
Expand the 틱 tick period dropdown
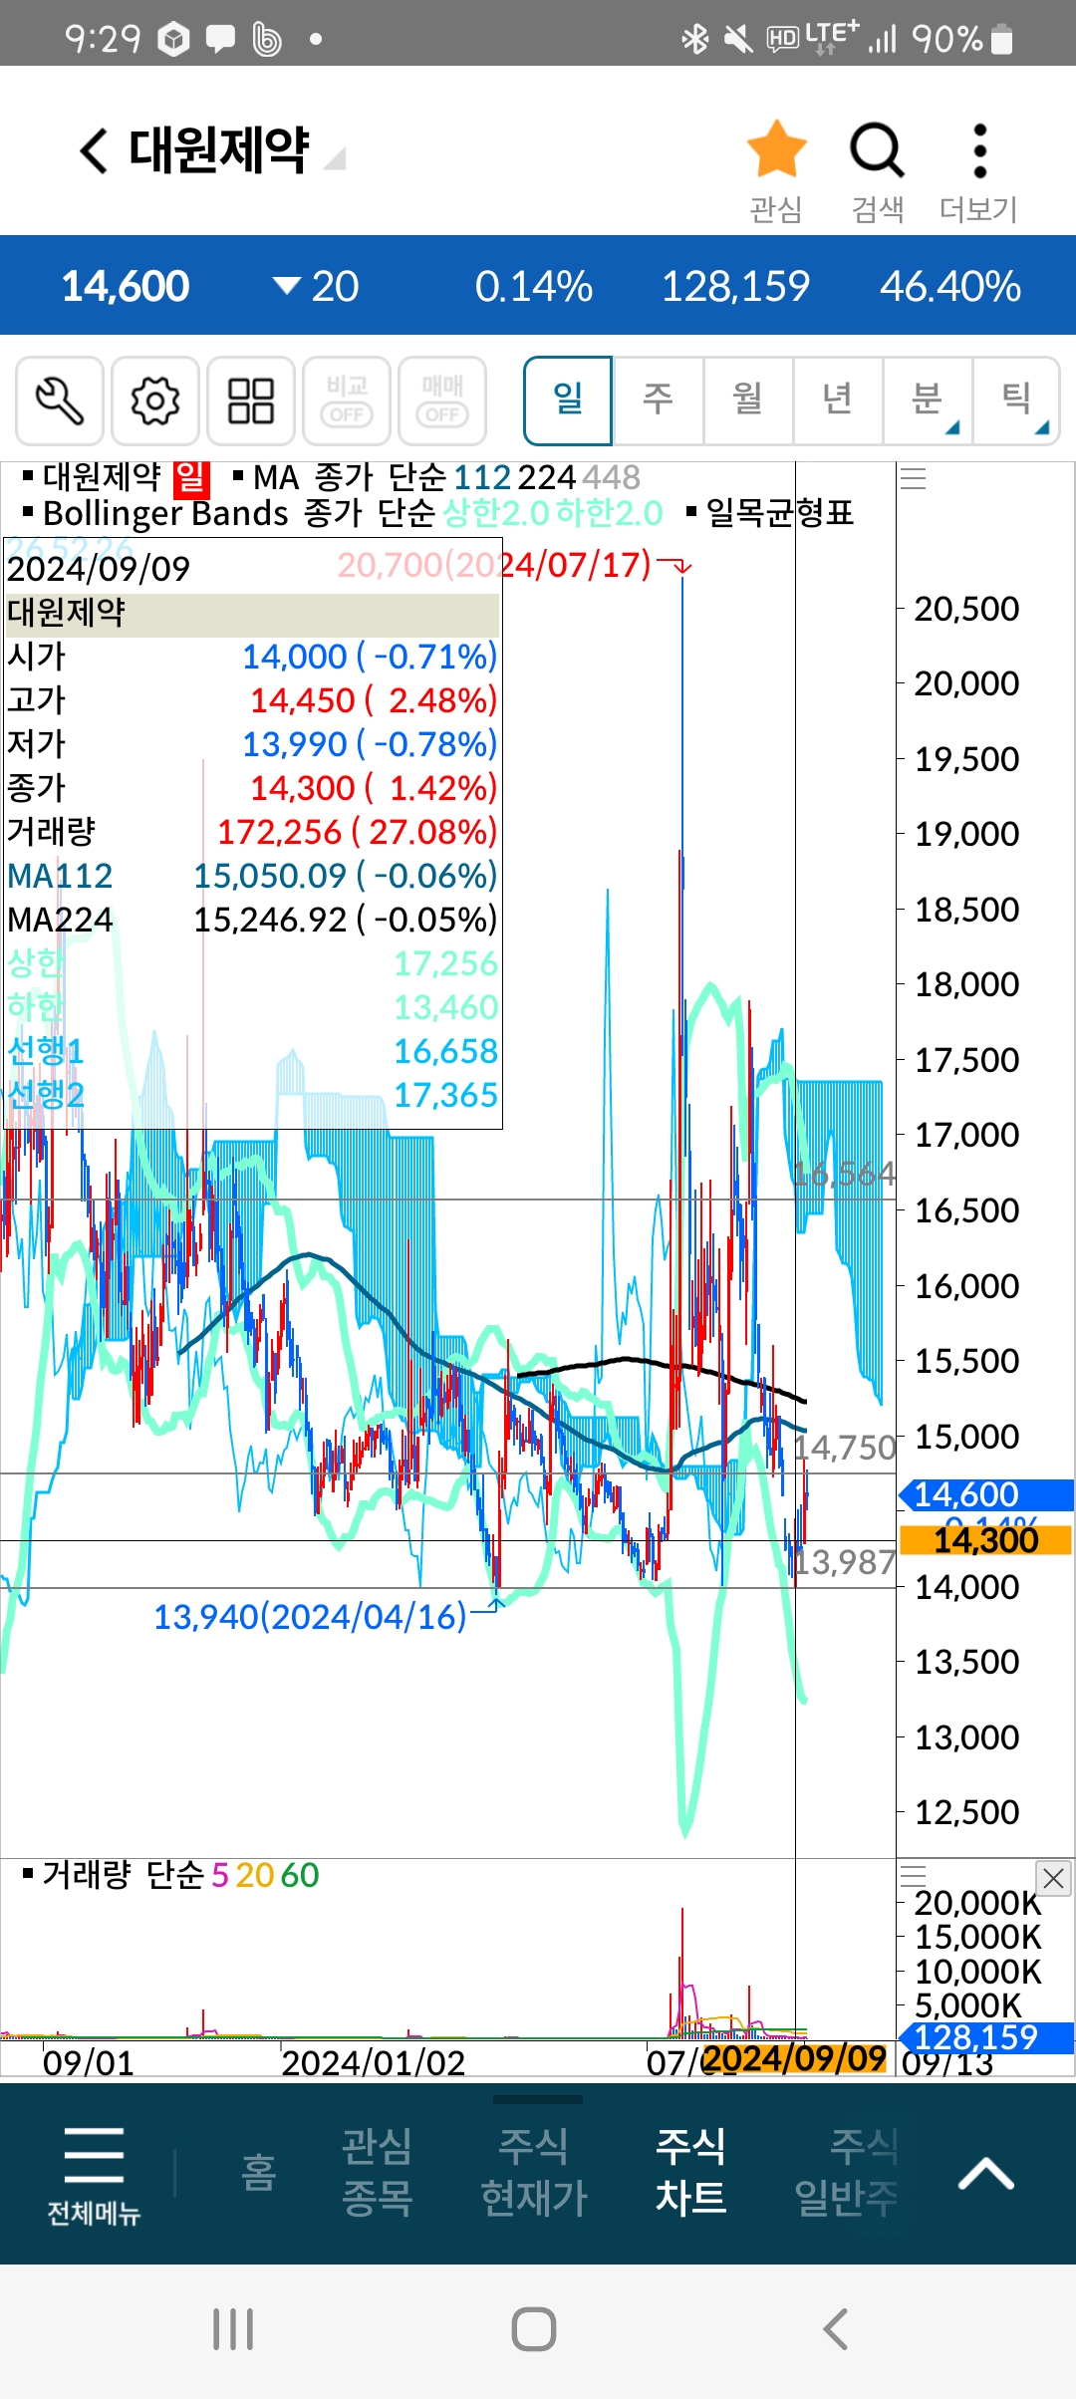[1016, 400]
